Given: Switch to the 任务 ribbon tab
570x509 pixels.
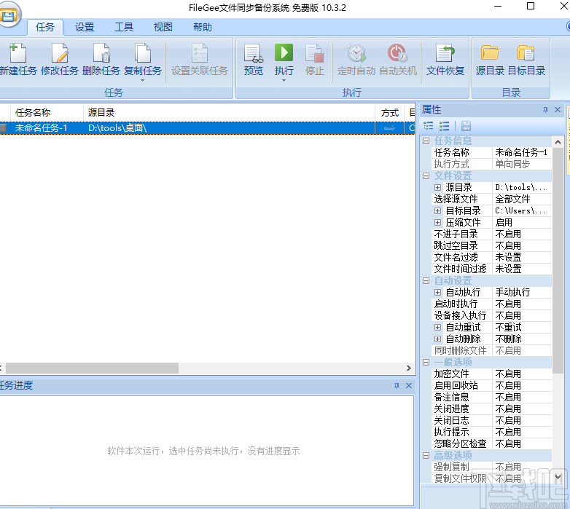Looking at the screenshot, I should tap(45, 27).
